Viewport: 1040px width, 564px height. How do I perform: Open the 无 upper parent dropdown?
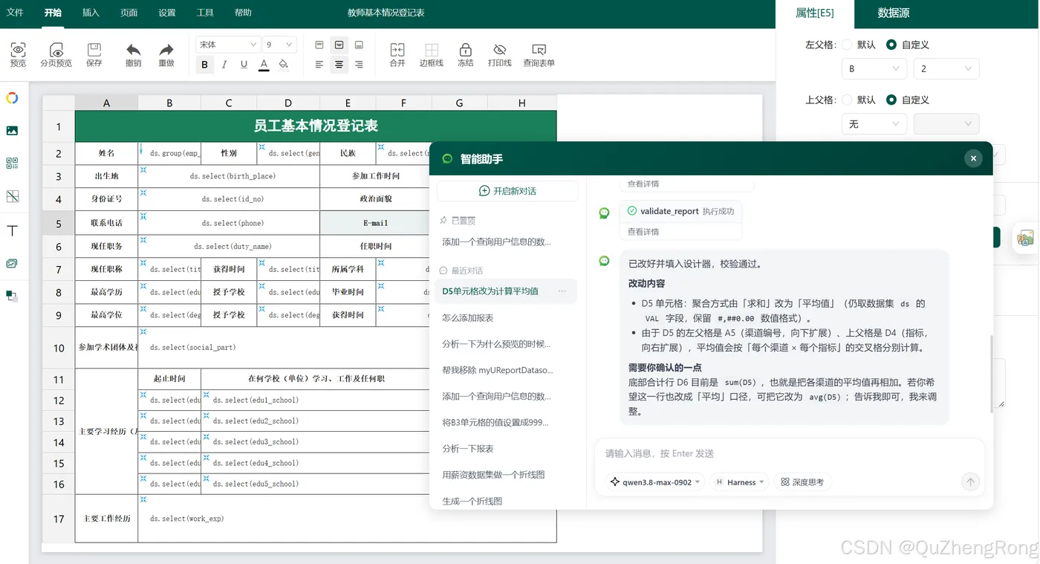(x=874, y=124)
